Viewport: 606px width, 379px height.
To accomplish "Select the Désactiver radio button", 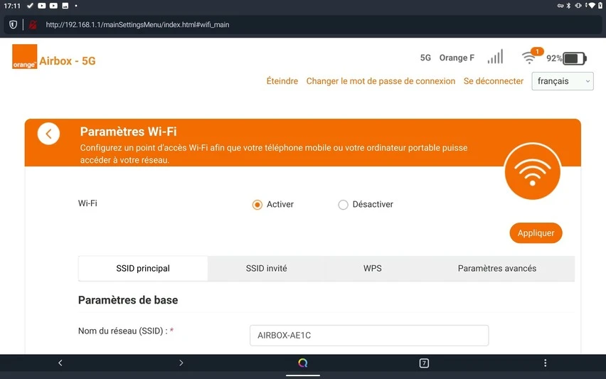I will [343, 205].
